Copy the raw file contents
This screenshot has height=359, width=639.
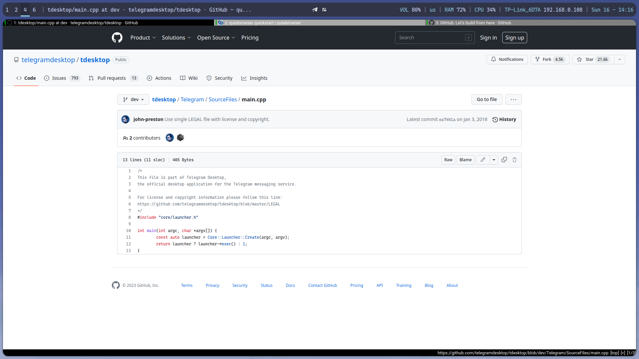click(504, 160)
